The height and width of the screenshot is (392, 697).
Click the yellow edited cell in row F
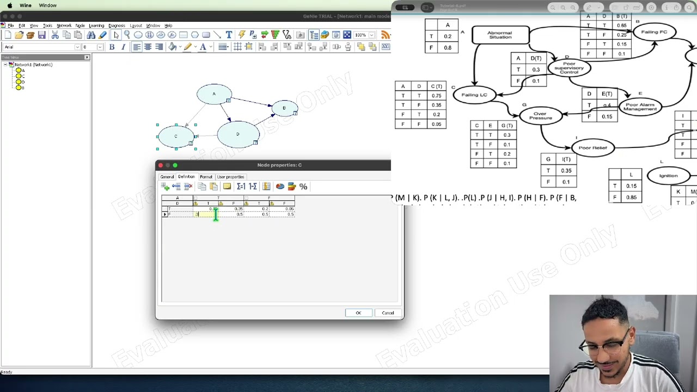(x=206, y=215)
